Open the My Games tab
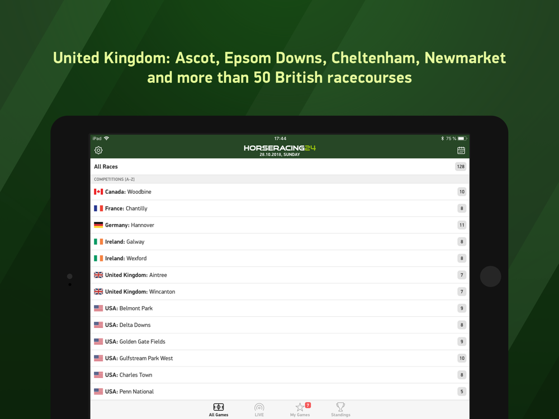559x419 pixels. tap(300, 410)
